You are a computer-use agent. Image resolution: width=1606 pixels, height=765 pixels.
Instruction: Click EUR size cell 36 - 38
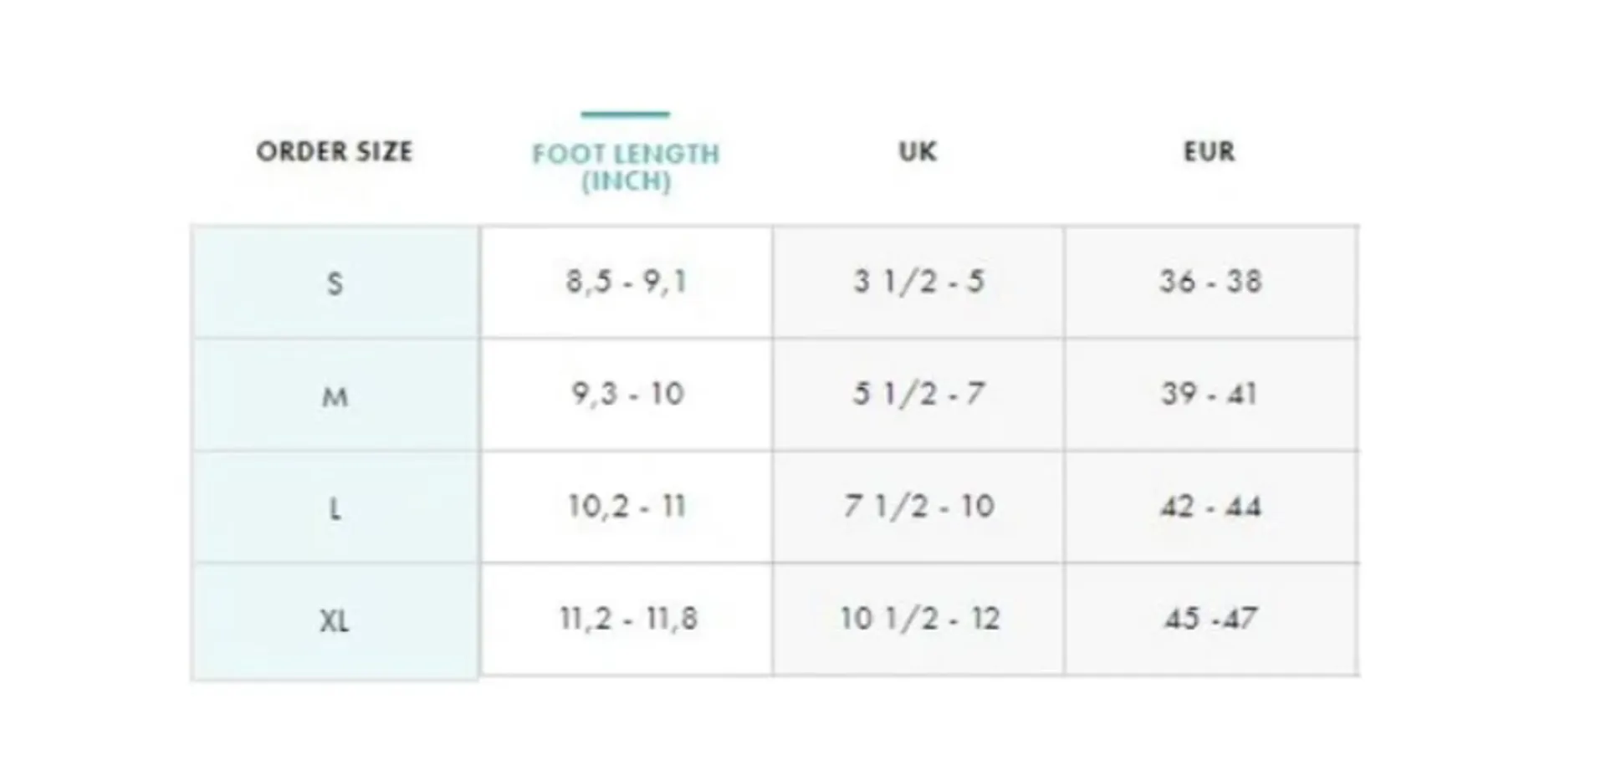click(1211, 282)
